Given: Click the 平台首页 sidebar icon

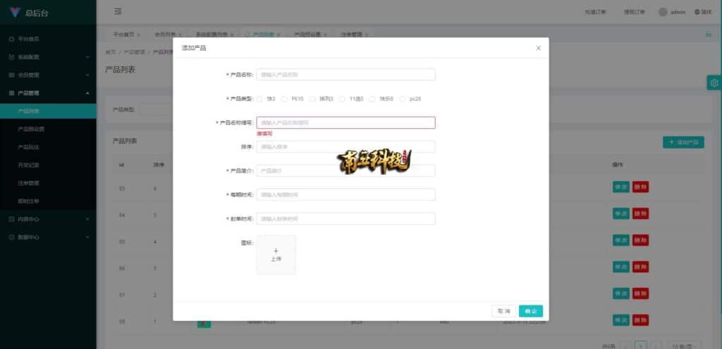Looking at the screenshot, I should 11,39.
